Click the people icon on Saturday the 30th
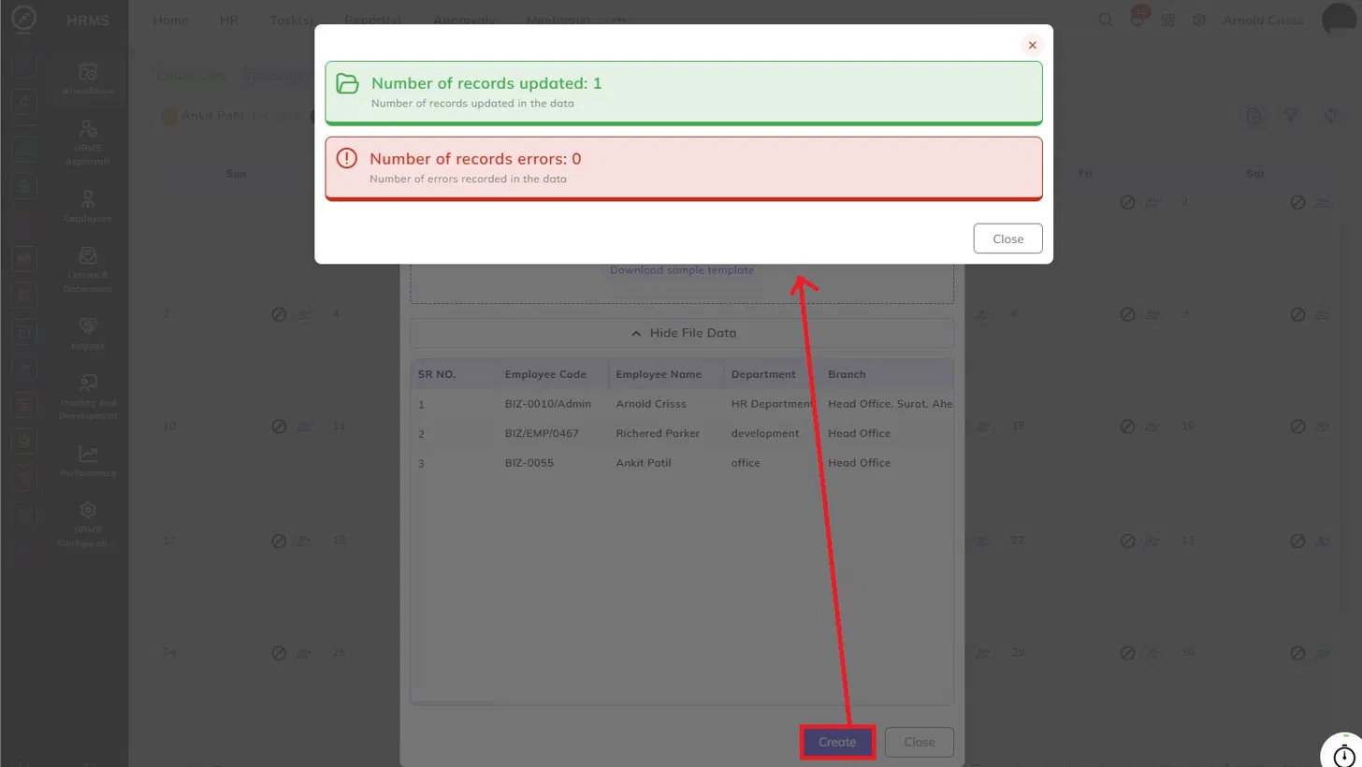Image resolution: width=1362 pixels, height=767 pixels. [1323, 653]
